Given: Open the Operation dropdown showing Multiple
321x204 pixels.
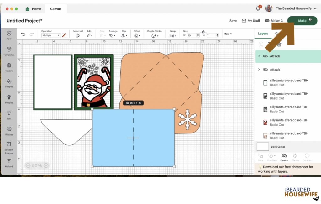Looking at the screenshot, I should click(x=50, y=35).
